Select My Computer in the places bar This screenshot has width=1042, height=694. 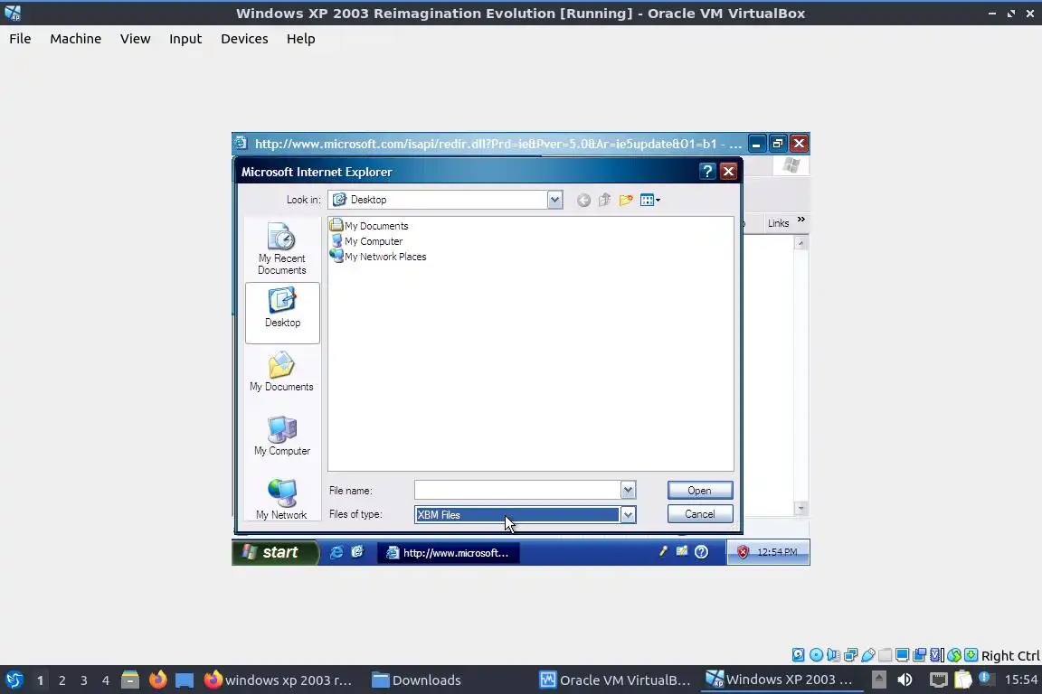(x=282, y=436)
